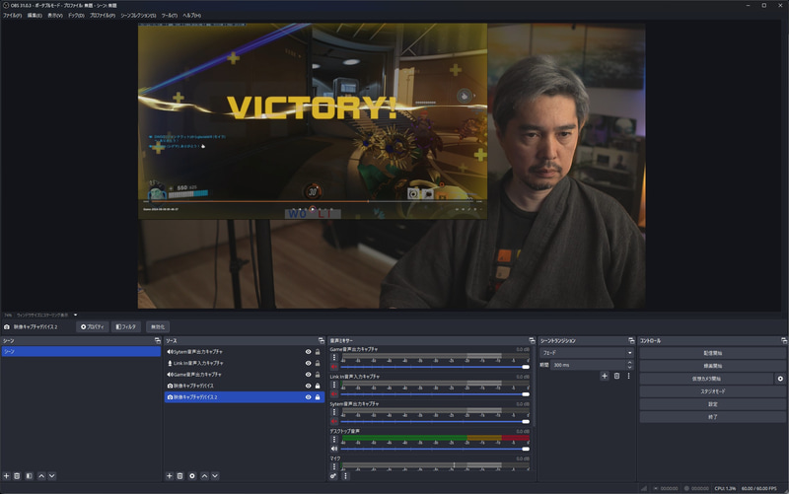Unmute System音声出力キャプチャ in mixer
Screen dimensions: 789x494
pyautogui.click(x=334, y=422)
